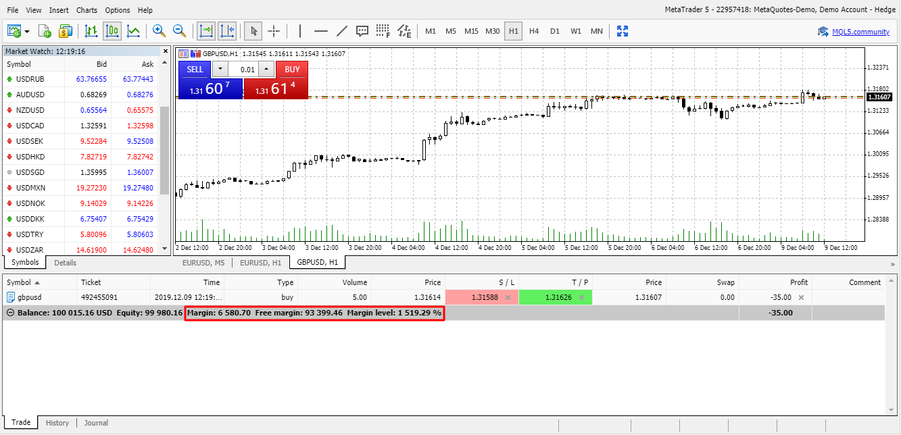Set timeframe to M5
Viewport: 901px width, 435px height.
pyautogui.click(x=451, y=31)
